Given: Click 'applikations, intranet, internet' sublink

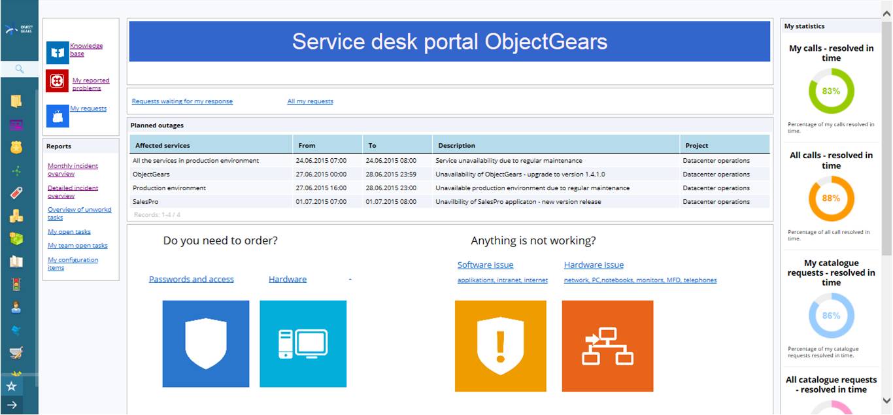Looking at the screenshot, I should (503, 280).
